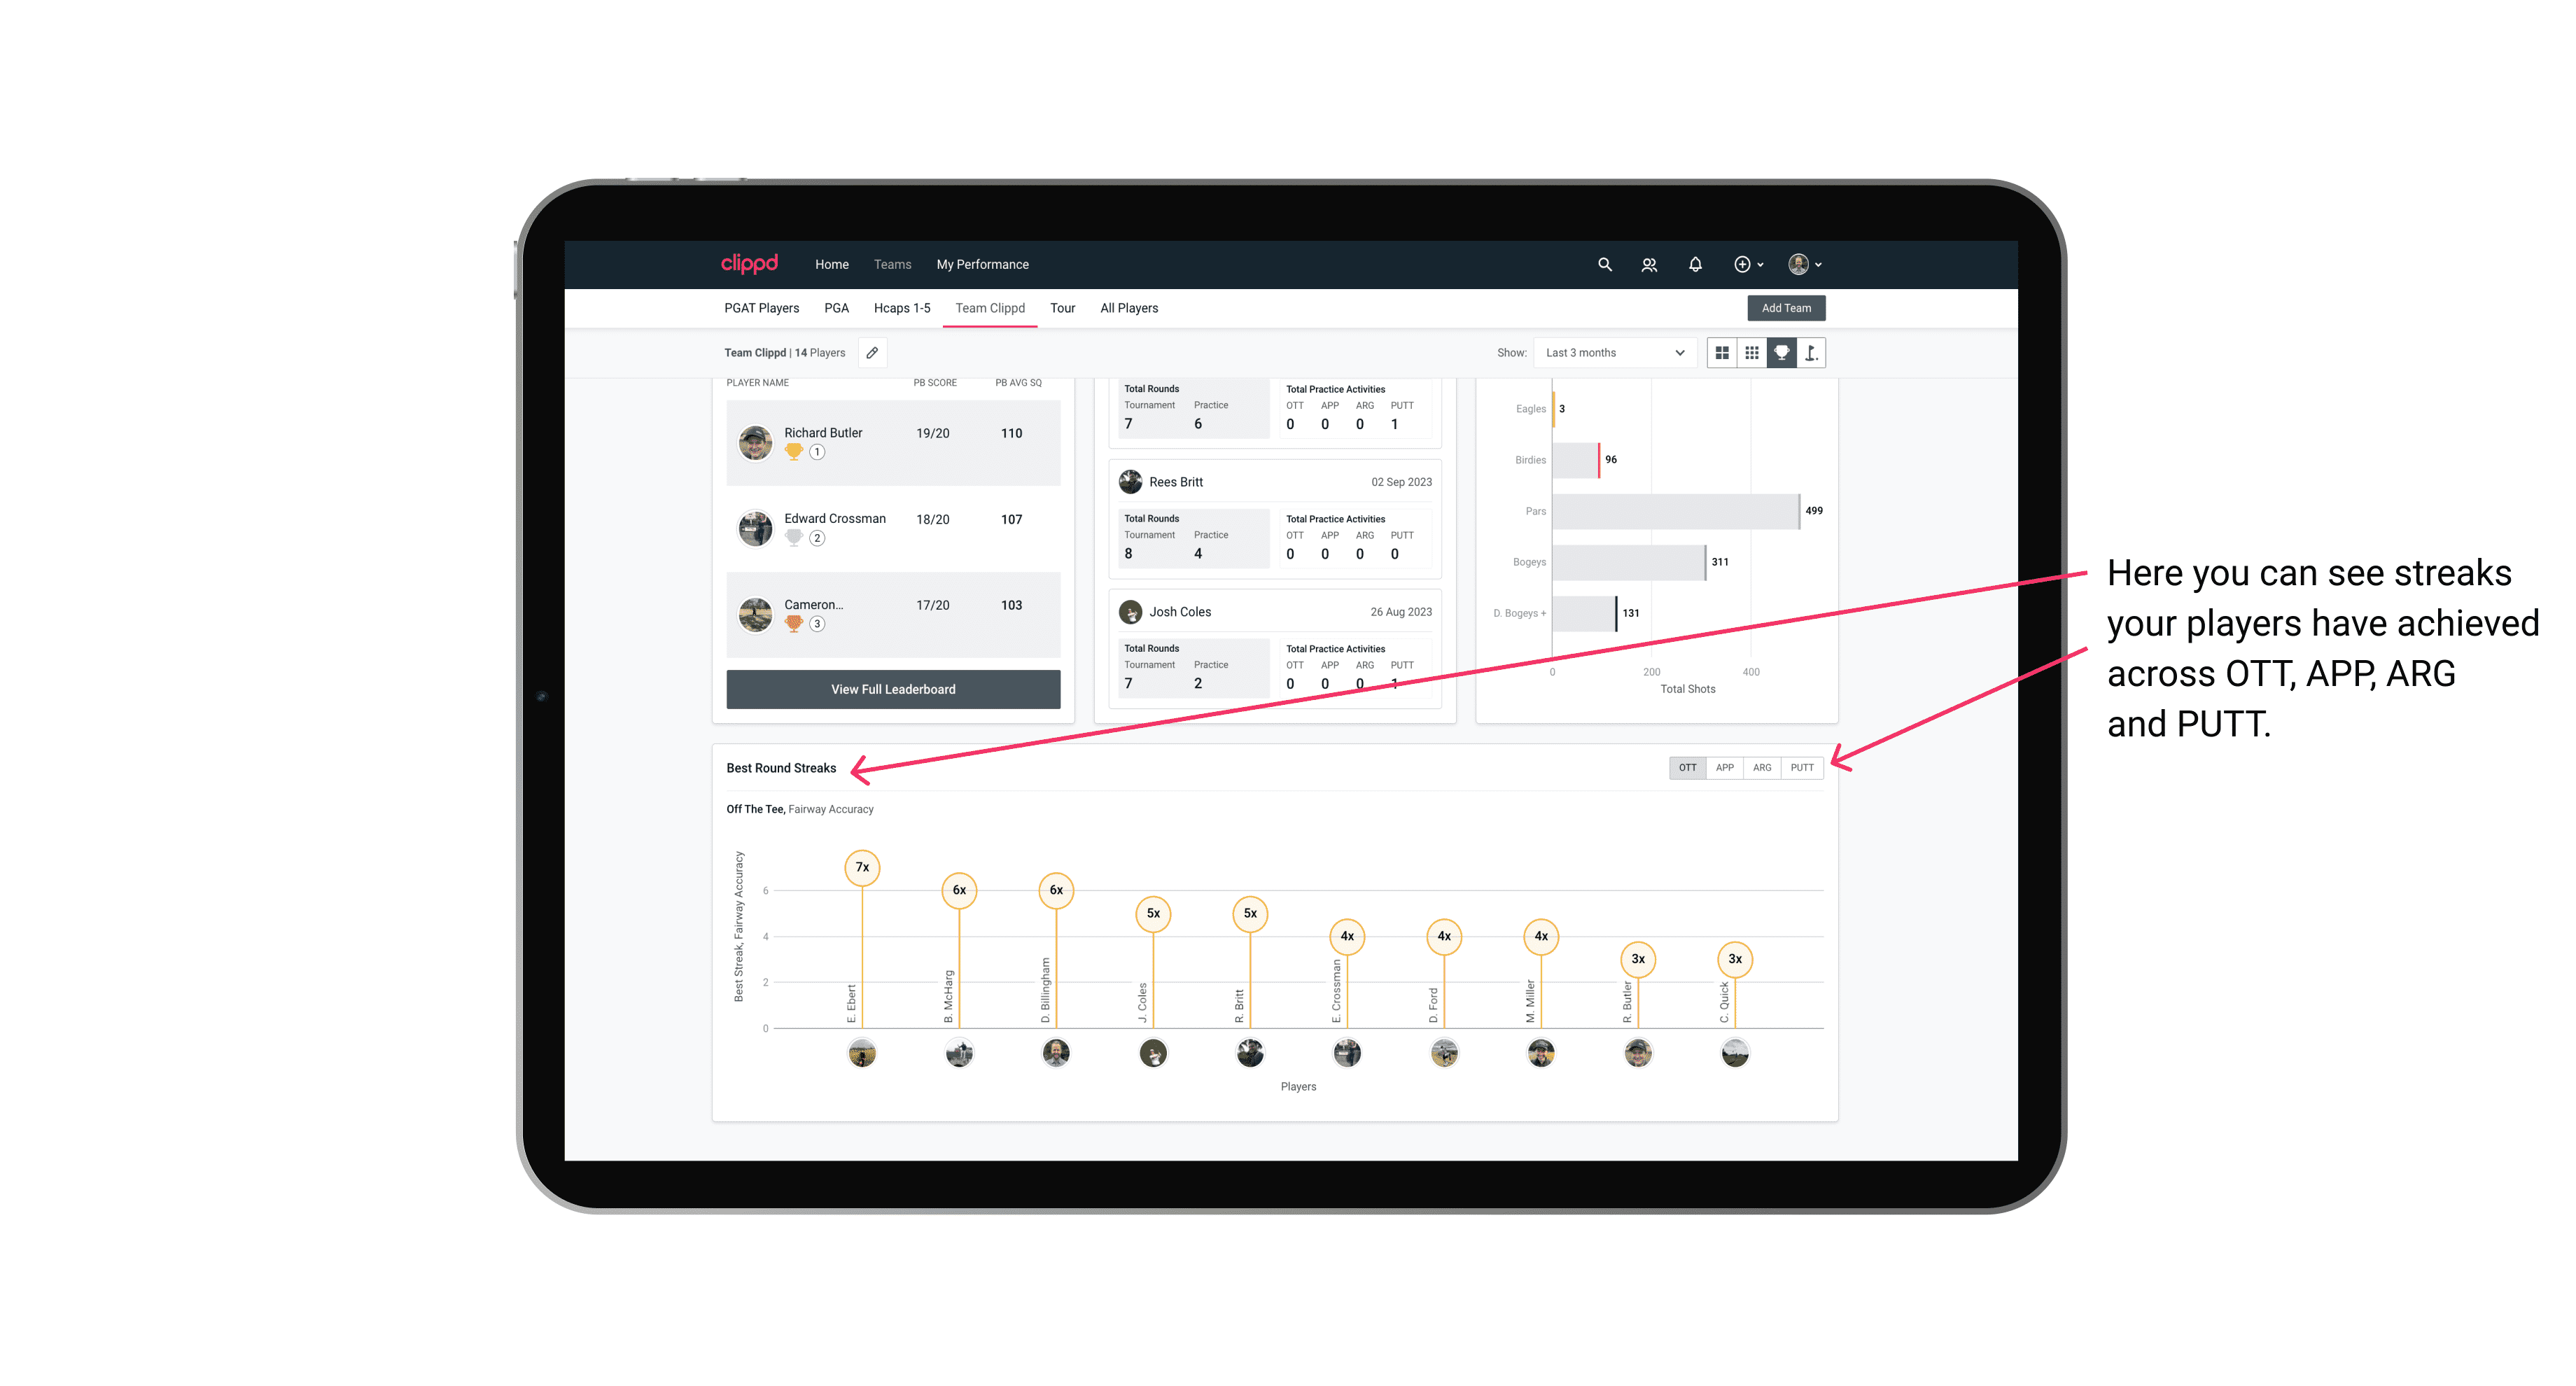2576x1386 pixels.
Task: Toggle the PGA players tab
Action: pos(834,309)
